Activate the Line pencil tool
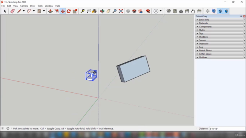This screenshot has width=246, height=138. (19, 11)
